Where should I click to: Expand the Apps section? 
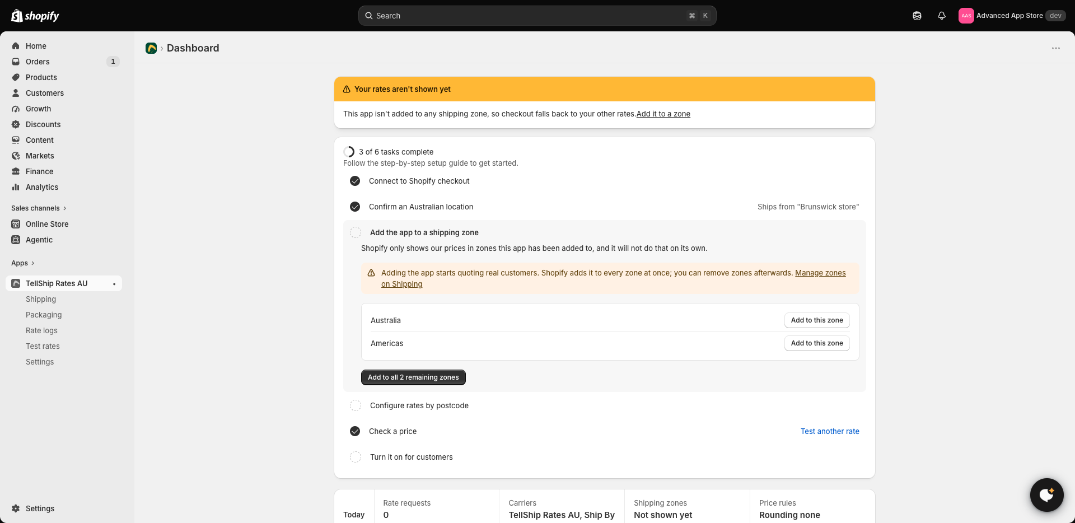[23, 263]
